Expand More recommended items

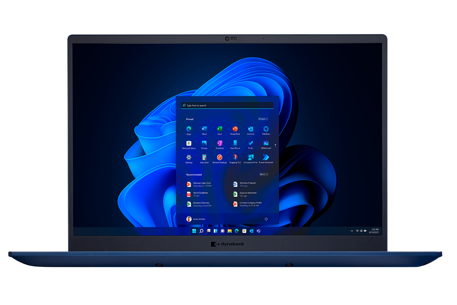[264, 174]
